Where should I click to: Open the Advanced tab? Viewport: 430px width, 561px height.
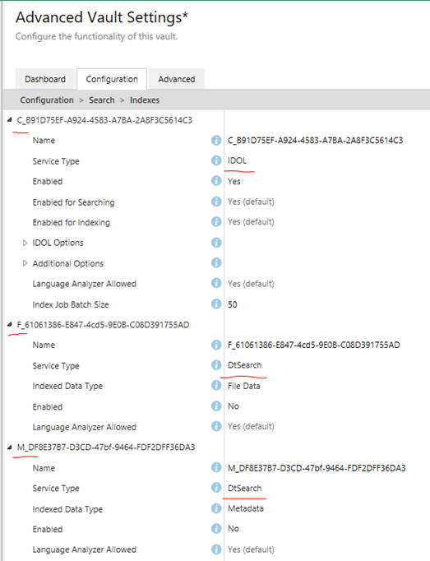click(177, 79)
